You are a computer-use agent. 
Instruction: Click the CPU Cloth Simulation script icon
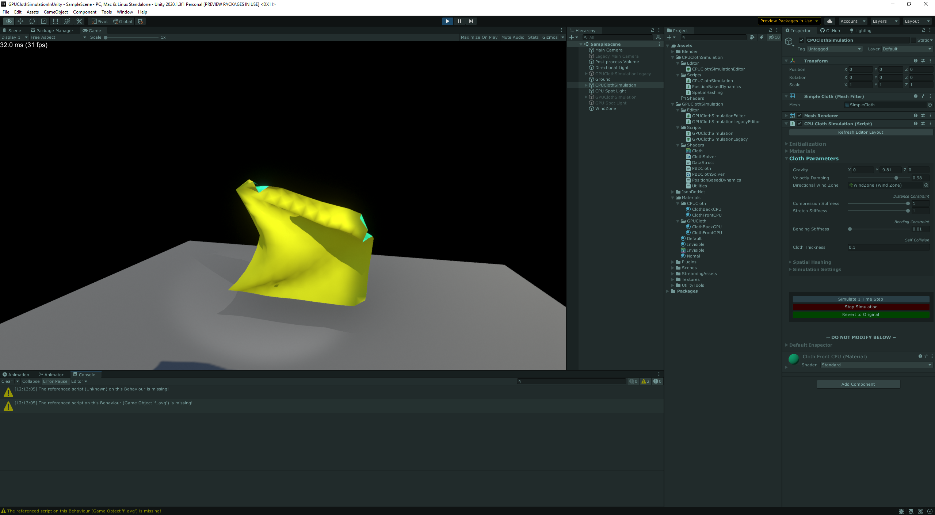[791, 124]
